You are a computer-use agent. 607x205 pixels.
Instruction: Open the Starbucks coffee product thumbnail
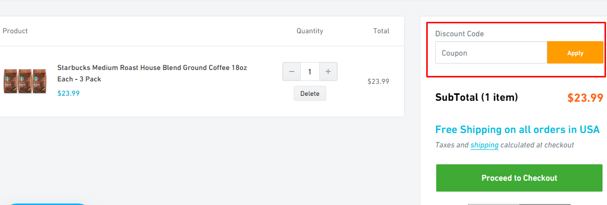pyautogui.click(x=25, y=81)
